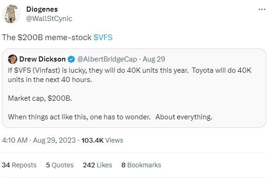Open the three-dot more options menu
This screenshot has height=179, width=272.
pyautogui.click(x=262, y=9)
